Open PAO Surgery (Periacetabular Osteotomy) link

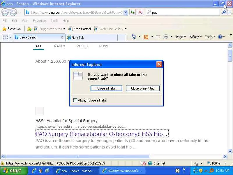click(102, 134)
